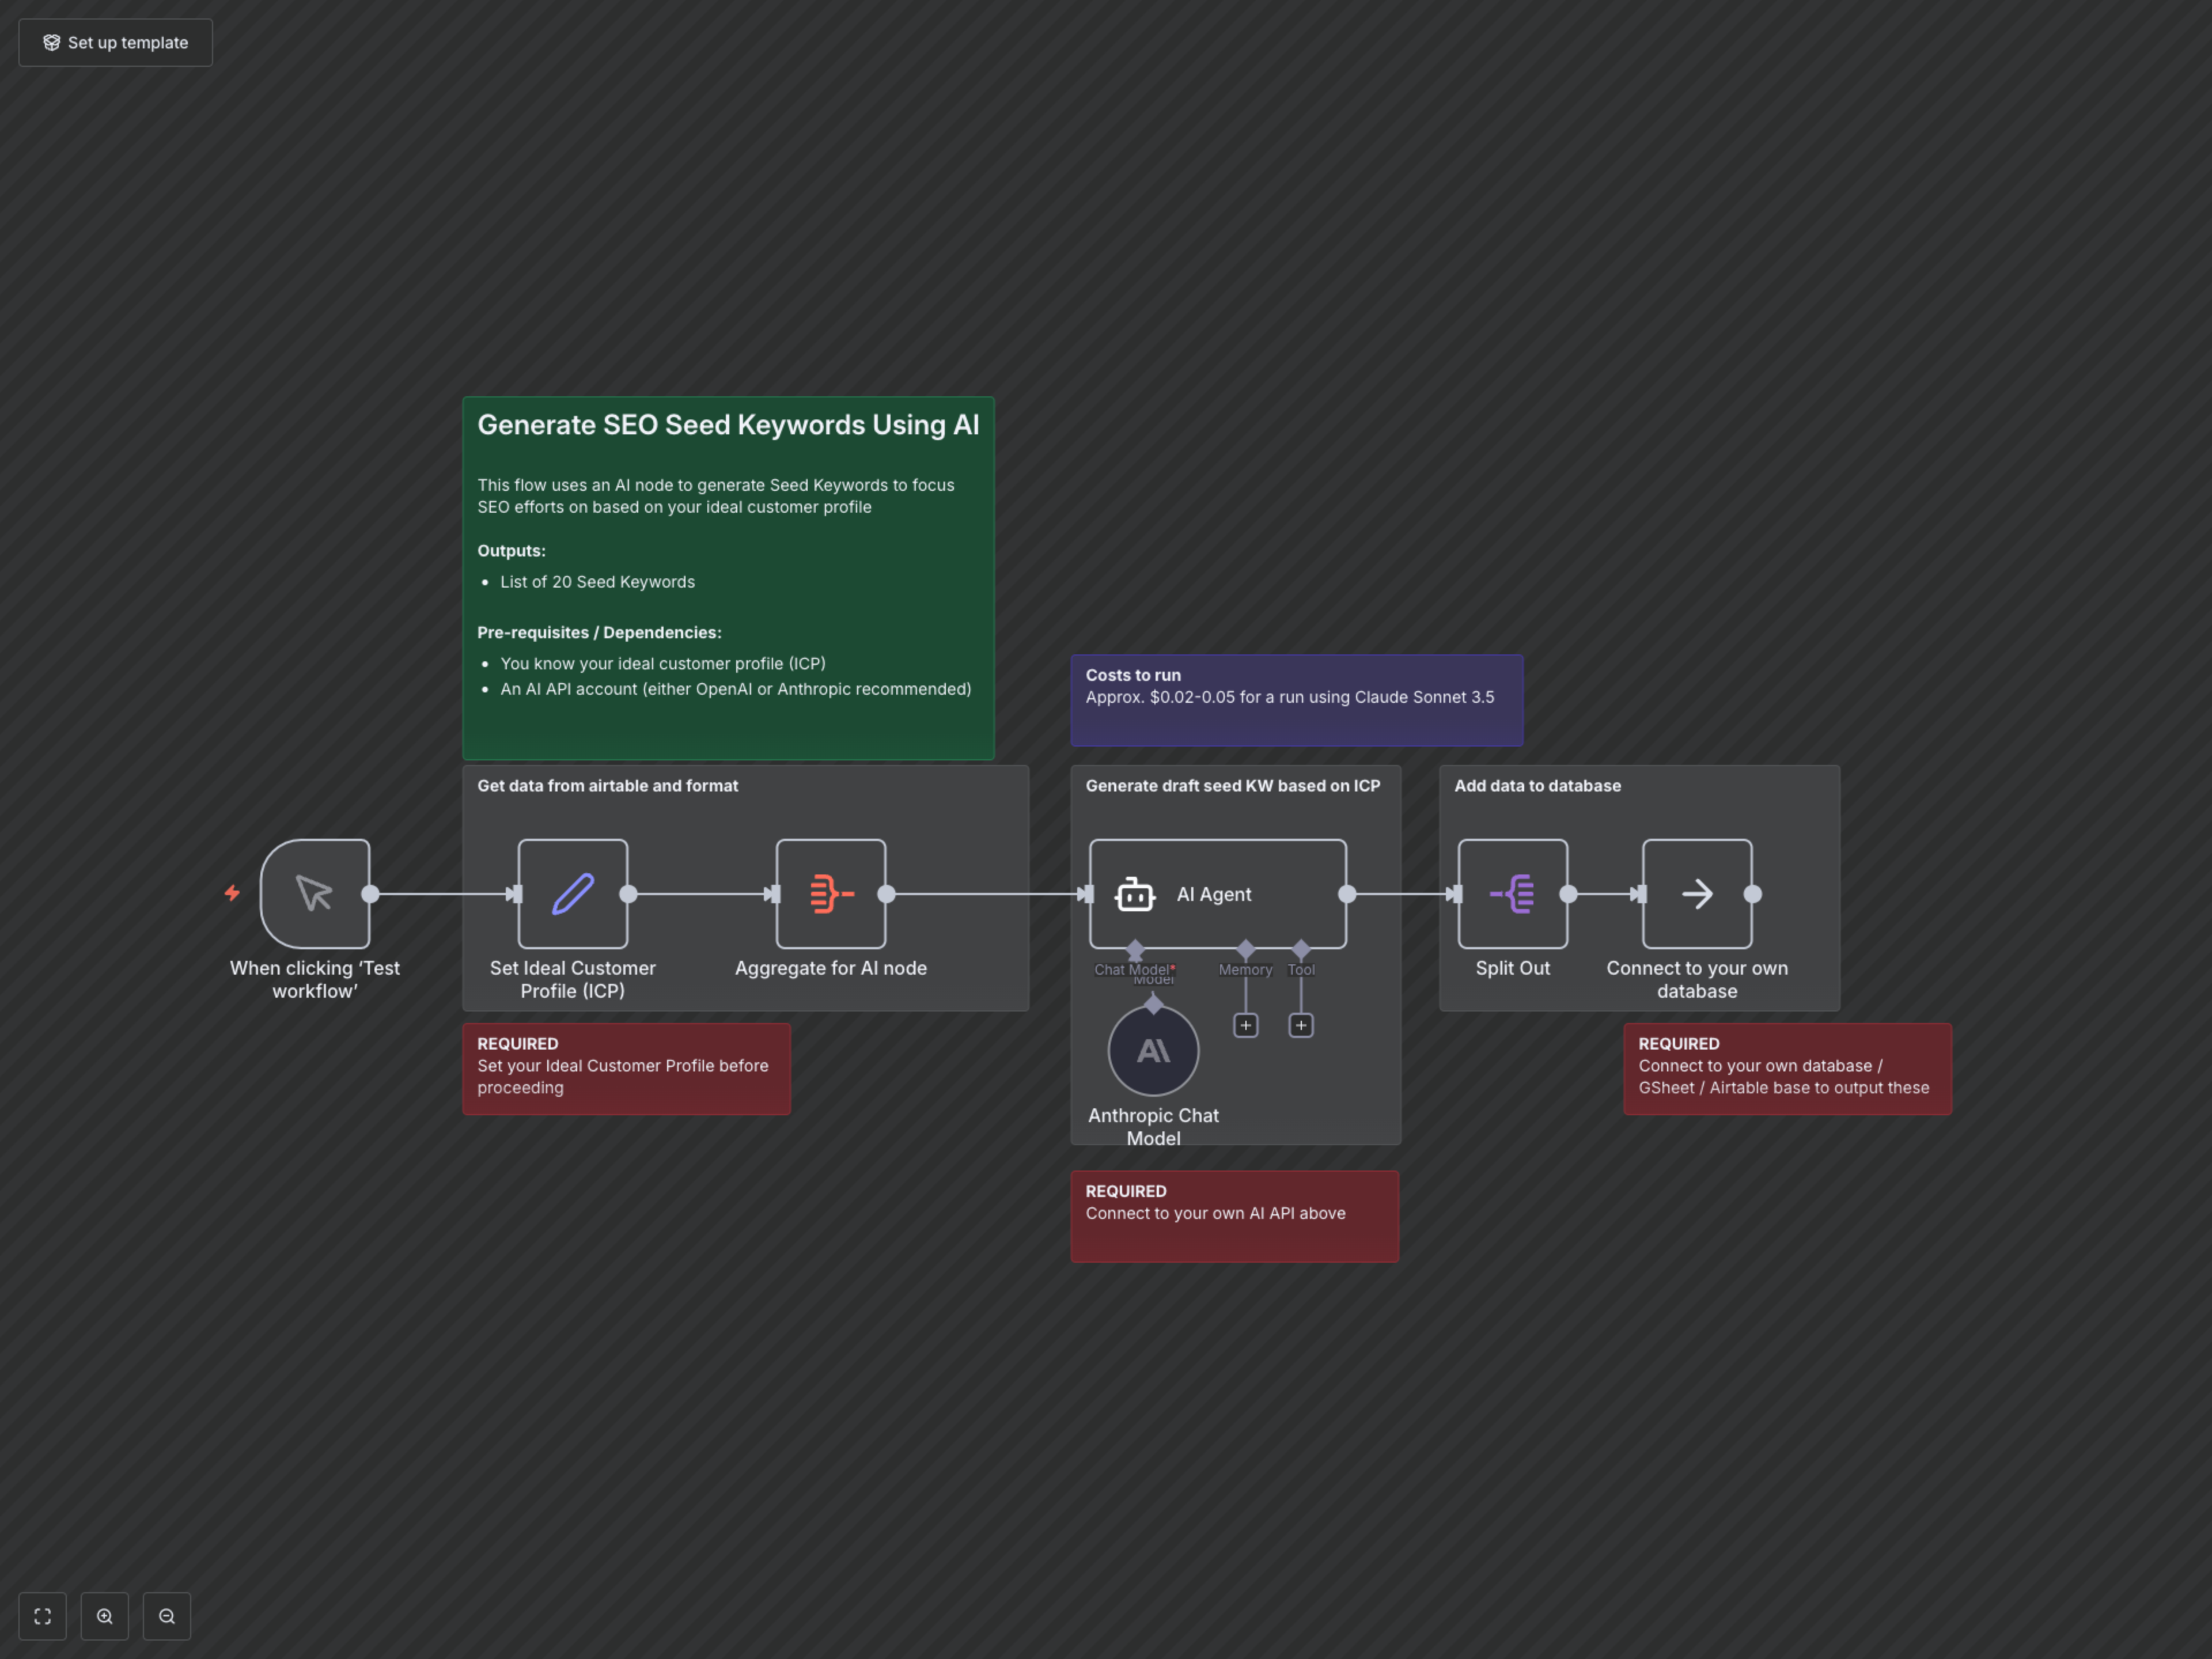The image size is (2212, 1659).
Task: Add a Memory sub-node with plus button
Action: click(1245, 1025)
